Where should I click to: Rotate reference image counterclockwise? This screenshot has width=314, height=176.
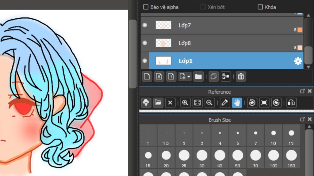click(x=252, y=103)
